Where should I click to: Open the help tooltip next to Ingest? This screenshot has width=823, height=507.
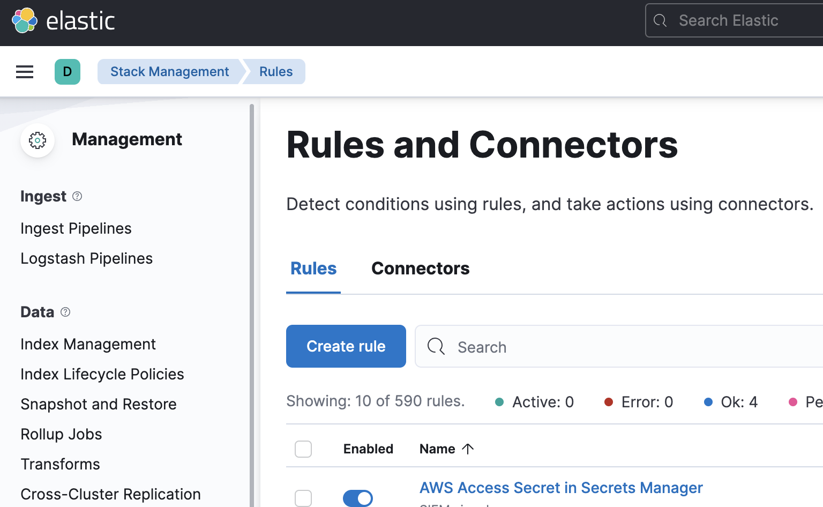(77, 196)
